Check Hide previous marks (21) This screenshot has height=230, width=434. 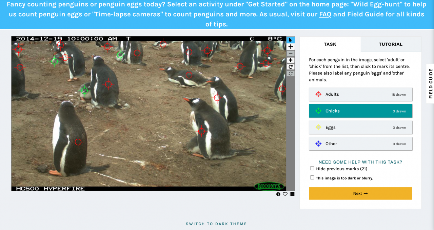[312, 168]
